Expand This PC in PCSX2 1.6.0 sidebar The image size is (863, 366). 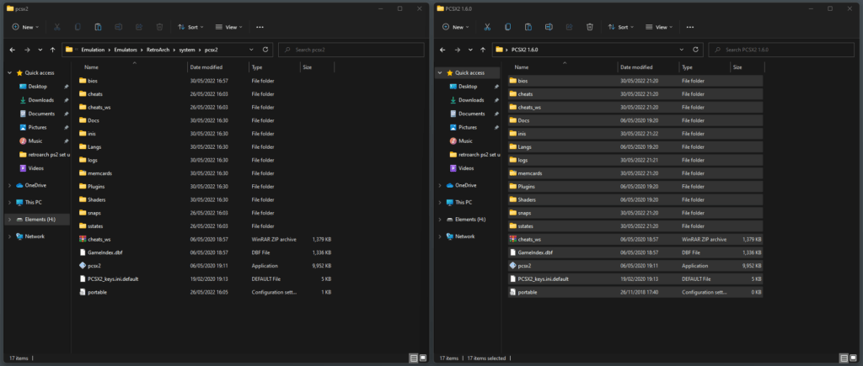(440, 202)
